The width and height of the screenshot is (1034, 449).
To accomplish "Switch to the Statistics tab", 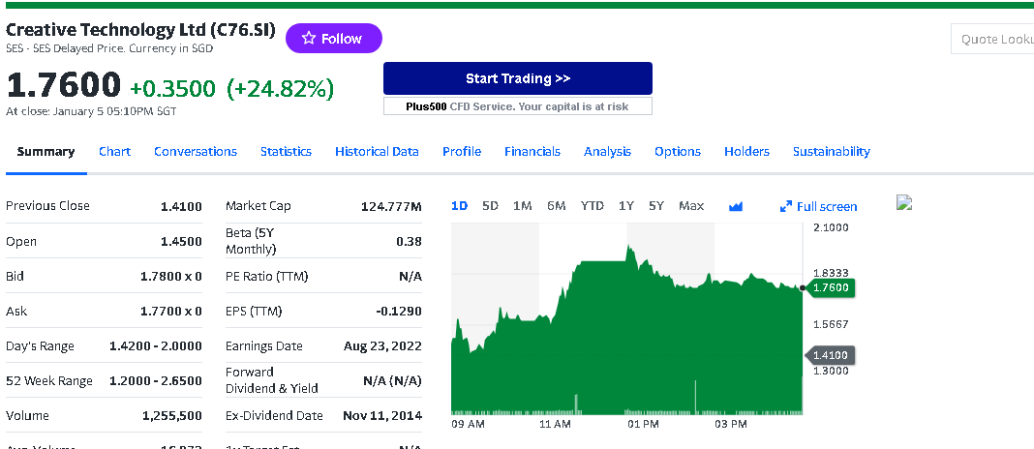I will tap(286, 152).
